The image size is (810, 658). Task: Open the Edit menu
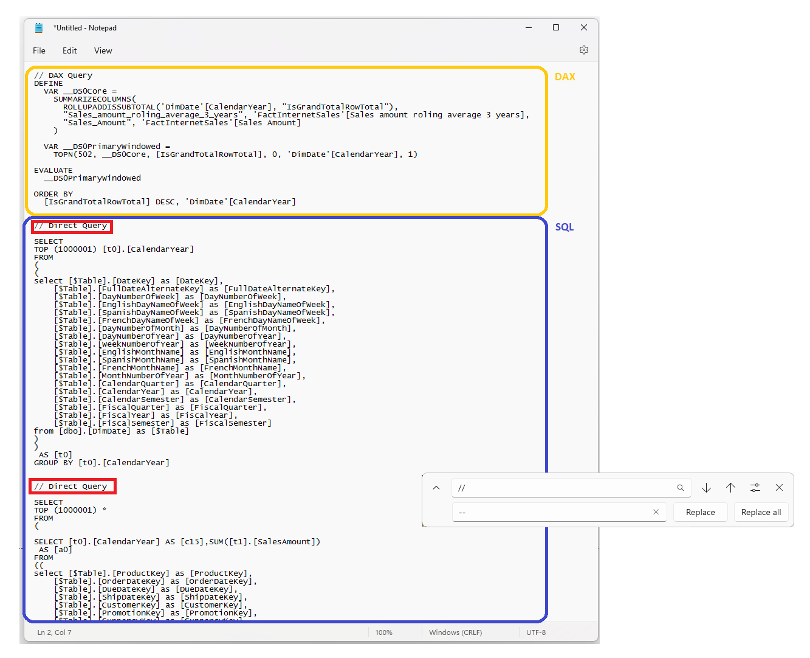click(69, 50)
